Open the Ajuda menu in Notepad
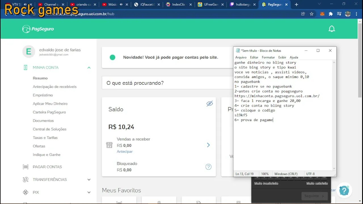Image resolution: width=363 pixels, height=204 pixels. (294, 57)
